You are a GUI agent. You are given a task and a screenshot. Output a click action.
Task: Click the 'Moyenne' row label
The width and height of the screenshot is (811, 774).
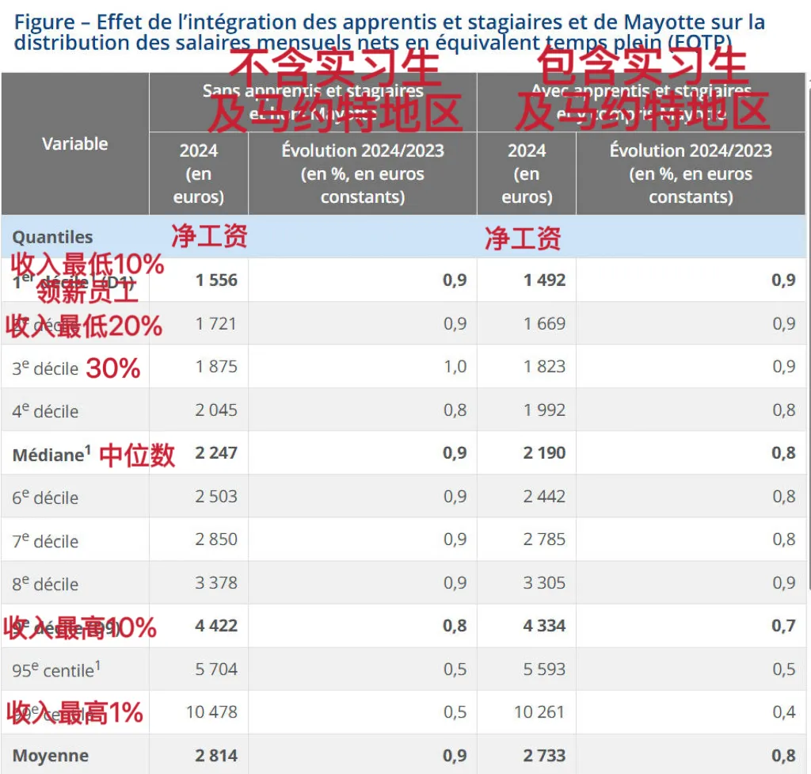pyautogui.click(x=51, y=756)
